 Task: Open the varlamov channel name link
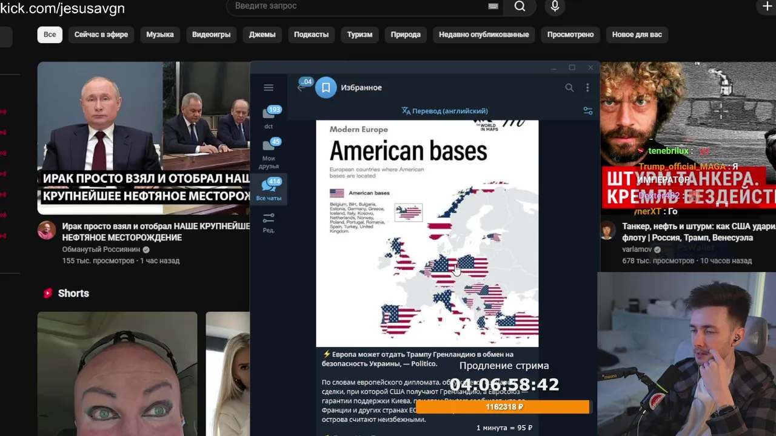click(638, 249)
